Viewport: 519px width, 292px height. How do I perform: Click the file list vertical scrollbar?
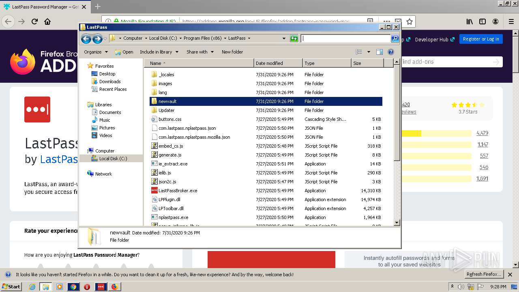(397, 142)
